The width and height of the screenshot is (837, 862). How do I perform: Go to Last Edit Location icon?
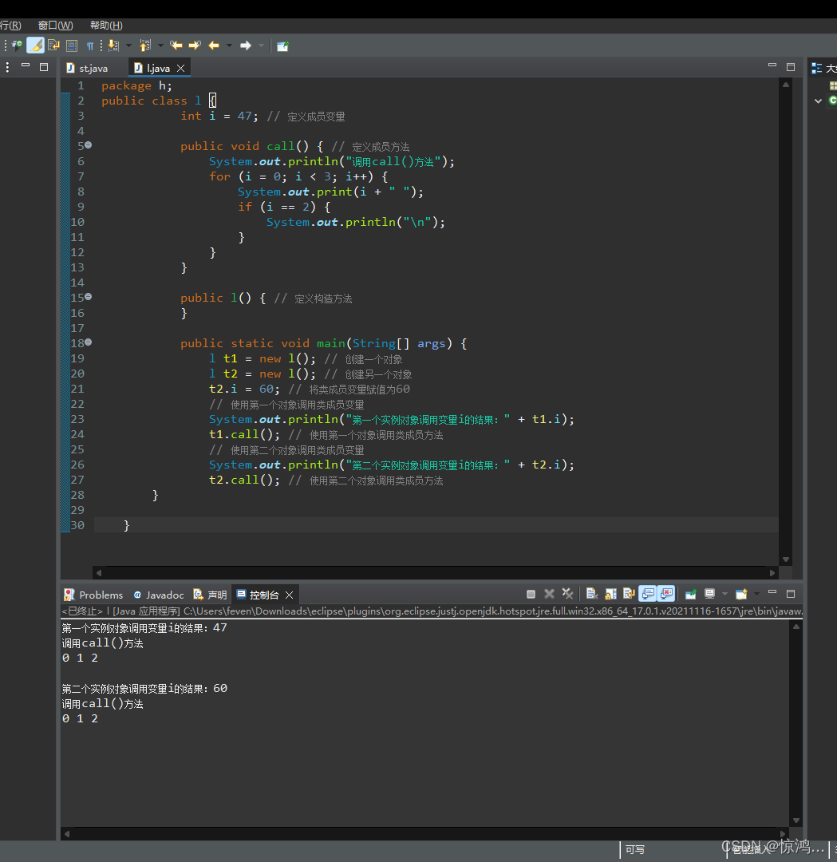tap(176, 45)
